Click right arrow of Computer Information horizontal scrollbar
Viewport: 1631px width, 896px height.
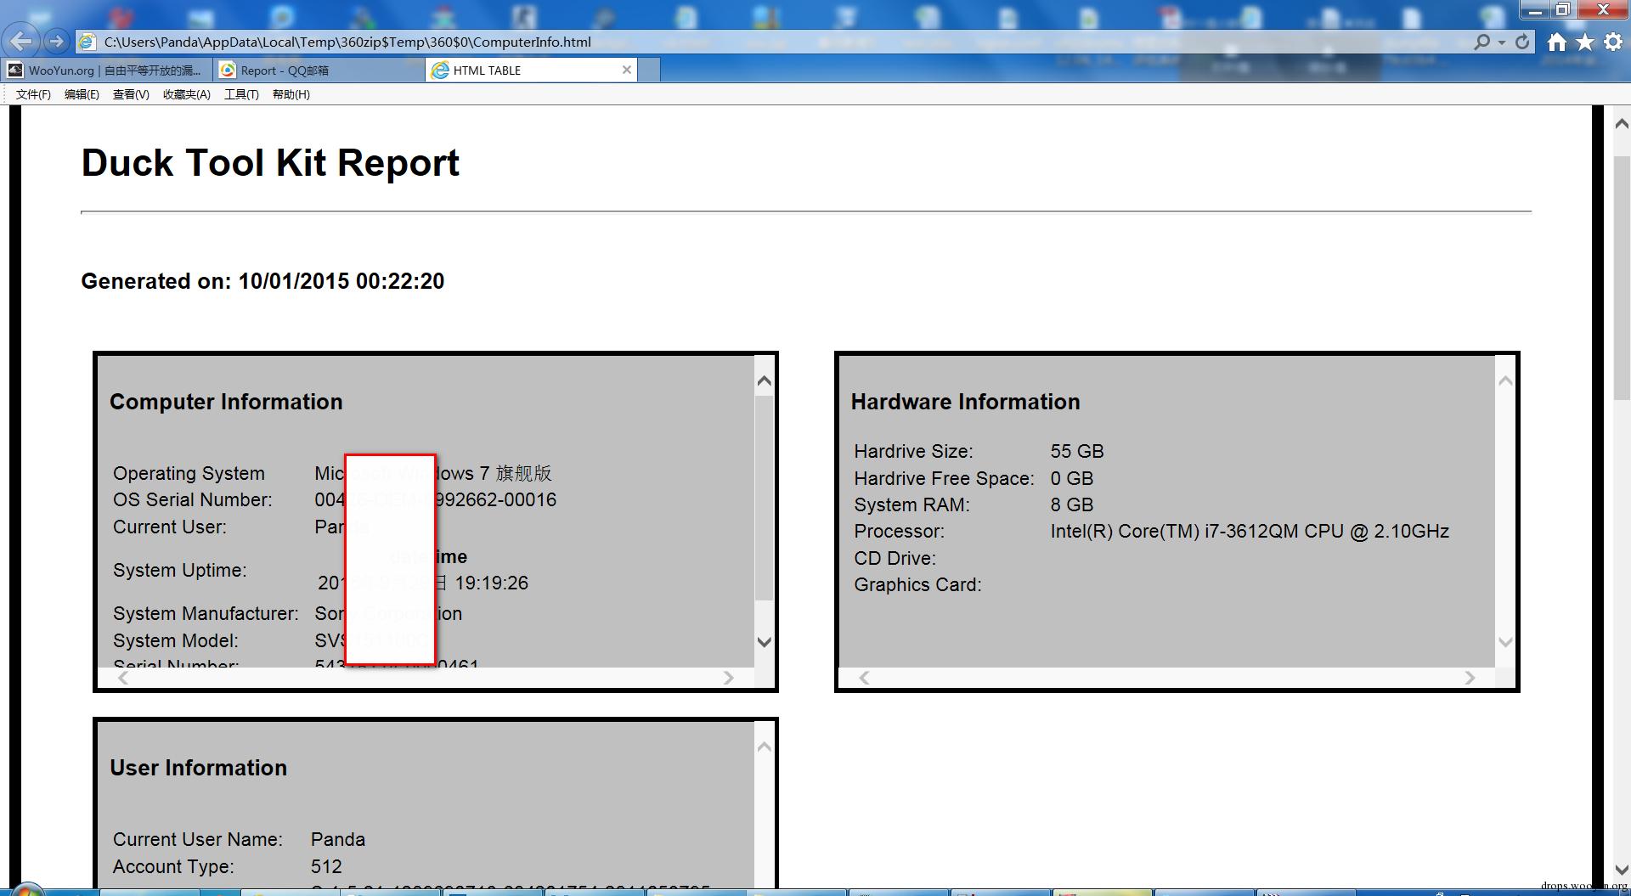(x=728, y=678)
